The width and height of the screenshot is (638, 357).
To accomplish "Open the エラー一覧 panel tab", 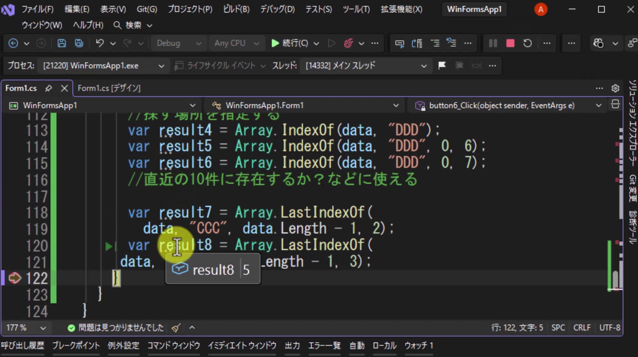I will [324, 346].
